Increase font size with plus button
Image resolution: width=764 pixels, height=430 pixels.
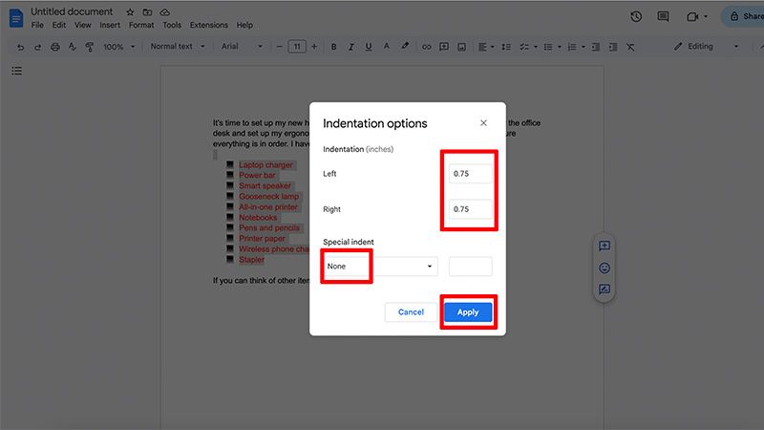[314, 47]
